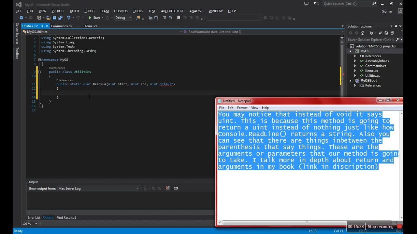Toggle auto-hide pin on Solution Explorer
417x234 pixels.
(396, 26)
